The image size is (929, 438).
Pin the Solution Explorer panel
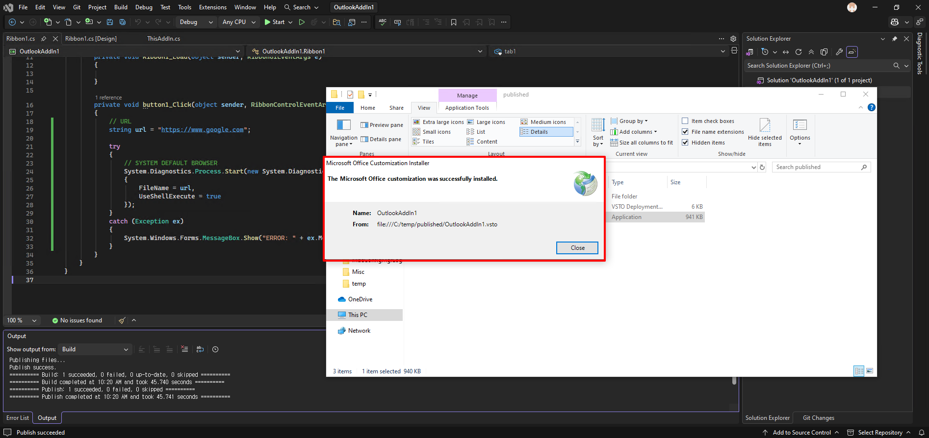895,39
